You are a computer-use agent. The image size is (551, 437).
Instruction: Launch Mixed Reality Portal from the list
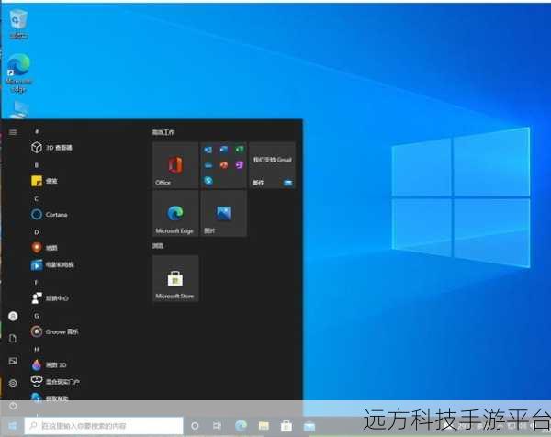pos(55,382)
